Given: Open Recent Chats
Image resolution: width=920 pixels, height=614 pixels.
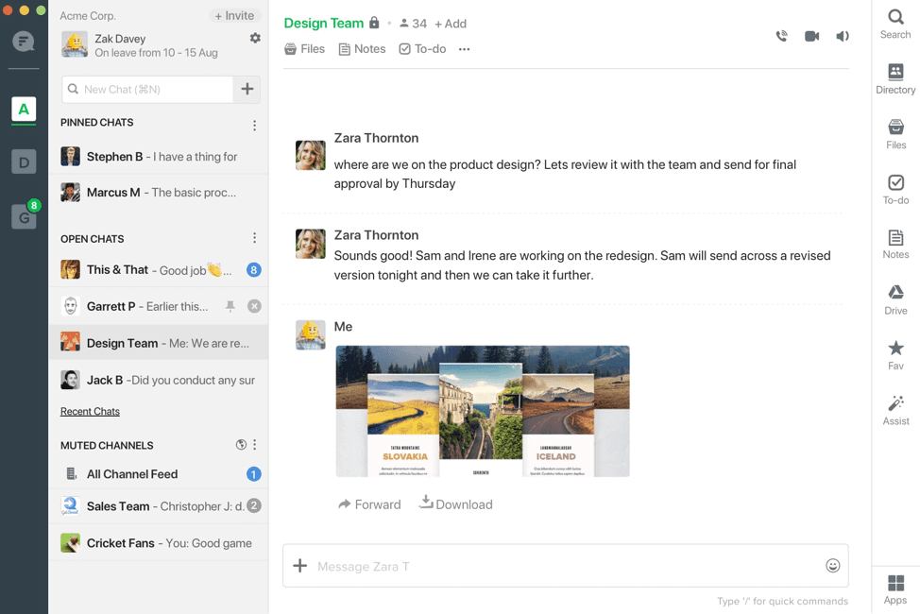Looking at the screenshot, I should tap(90, 411).
